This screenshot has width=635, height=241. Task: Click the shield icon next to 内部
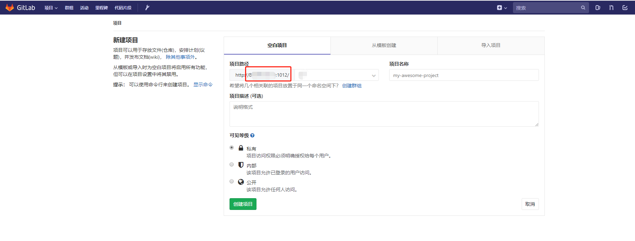tap(241, 165)
